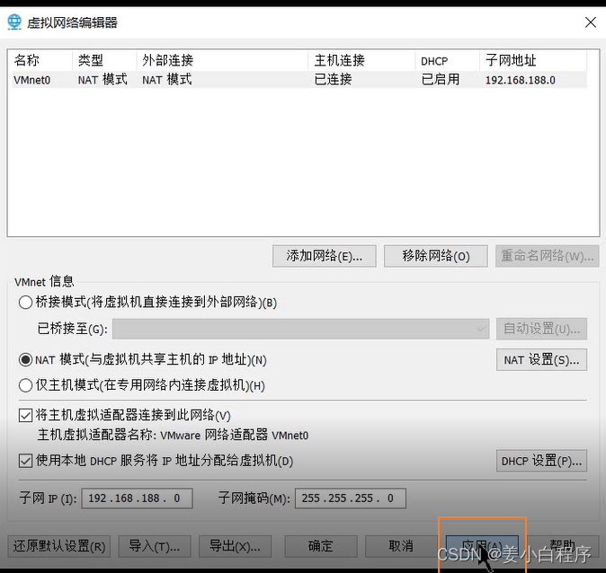Image resolution: width=606 pixels, height=573 pixels.
Task: Toggle 将主机虚拟适配器连接到此网络 checkbox
Action: [x=25, y=416]
